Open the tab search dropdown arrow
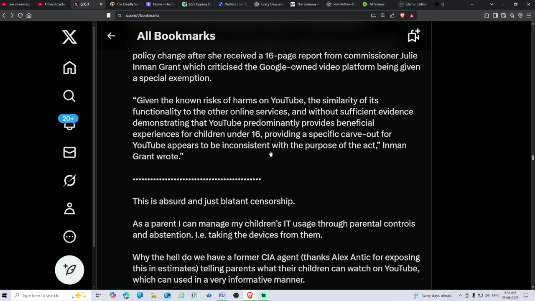The height and width of the screenshot is (301, 535). click(x=492, y=4)
